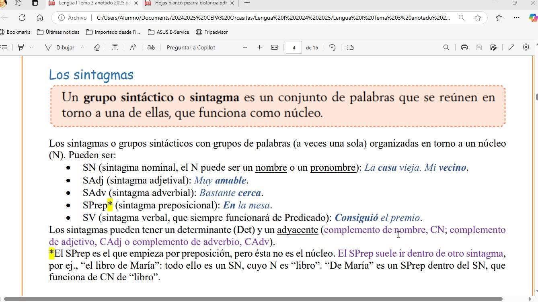Toggle the Dibujar drawing tool
Viewport: 538px width, 302px height.
tap(60, 47)
